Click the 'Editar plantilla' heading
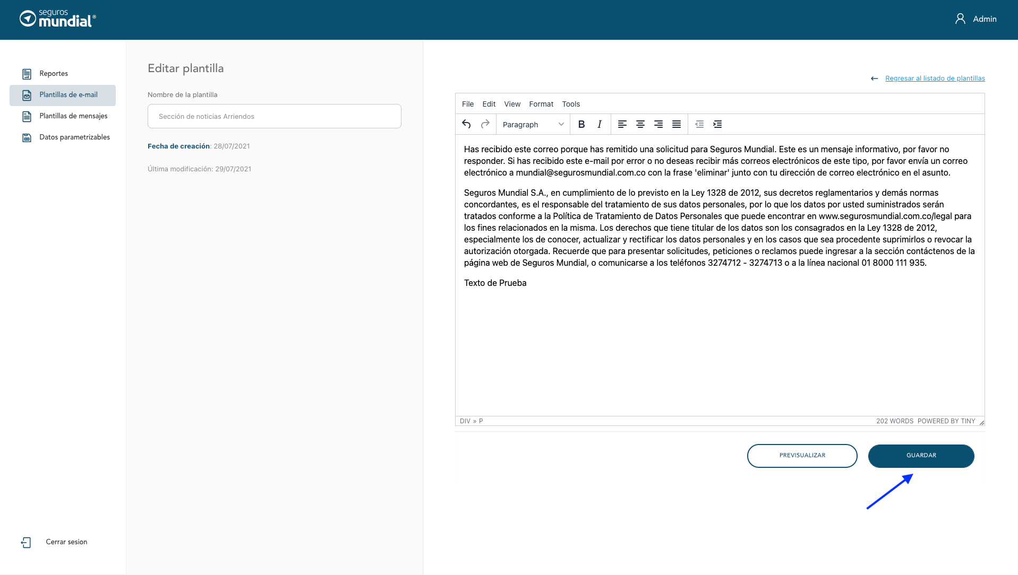The image size is (1018, 575). 186,68
